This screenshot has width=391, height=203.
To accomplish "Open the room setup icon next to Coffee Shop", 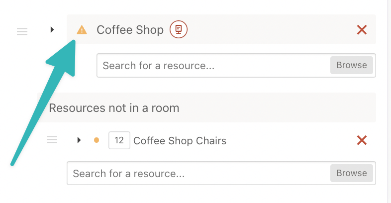I will click(x=179, y=29).
